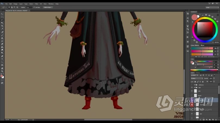Viewport: 220px width, 123px height.
Task: Open Layers panel flyout menu
Action: pyautogui.click(x=218, y=73)
